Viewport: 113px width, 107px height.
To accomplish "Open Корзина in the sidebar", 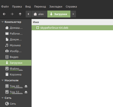I will (x=16, y=74).
